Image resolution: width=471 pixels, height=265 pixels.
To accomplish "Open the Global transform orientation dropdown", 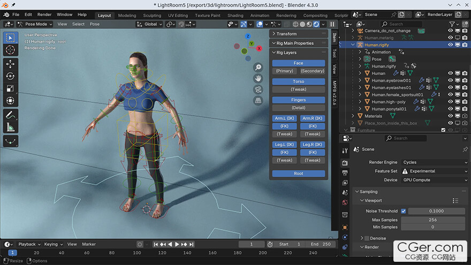I will point(149,24).
